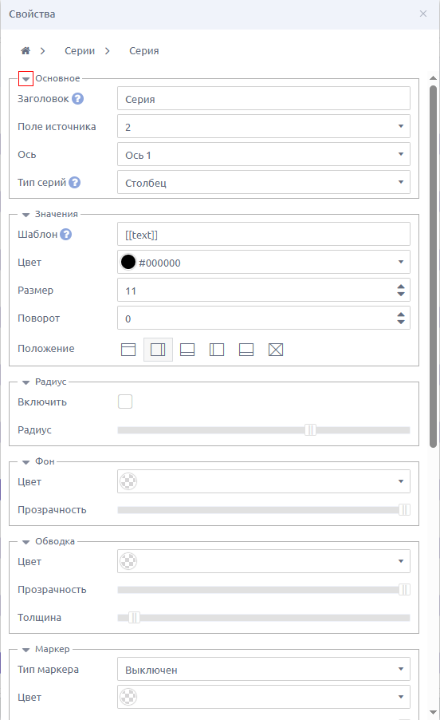
Task: Open help icon next to Заголовок
Action: 78,99
